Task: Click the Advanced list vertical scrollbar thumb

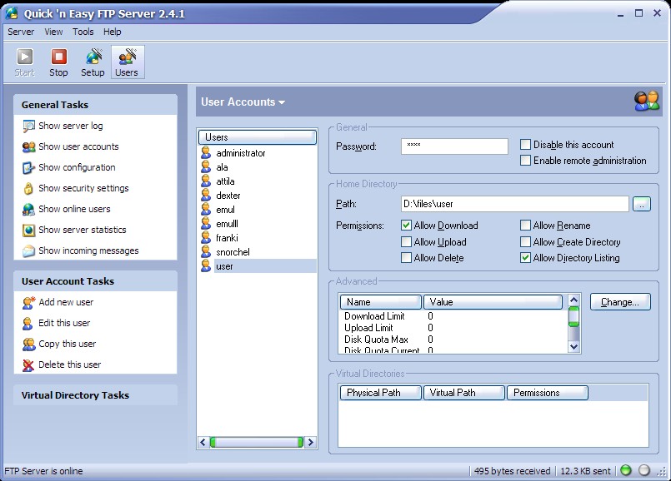Action: (573, 316)
